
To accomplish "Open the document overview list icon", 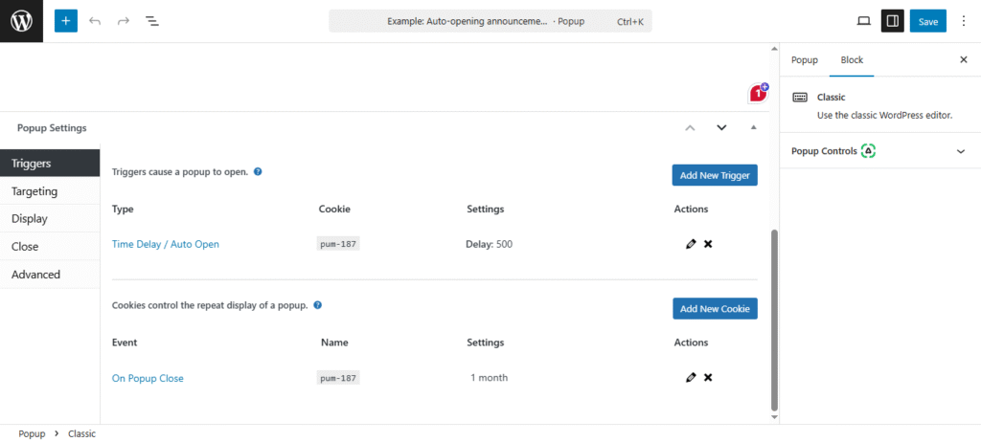I will (152, 21).
